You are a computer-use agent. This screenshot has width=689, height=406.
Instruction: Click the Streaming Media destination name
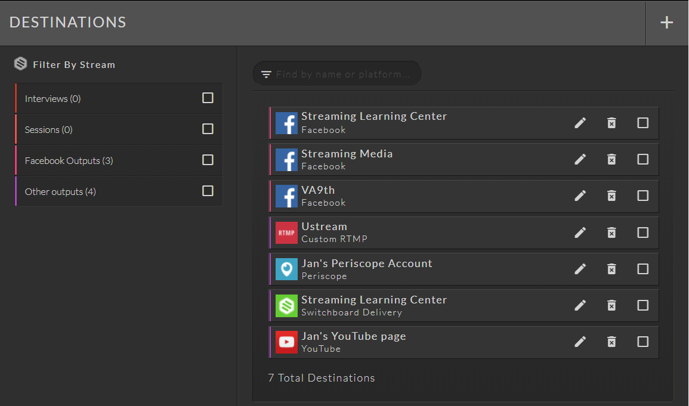click(x=347, y=154)
